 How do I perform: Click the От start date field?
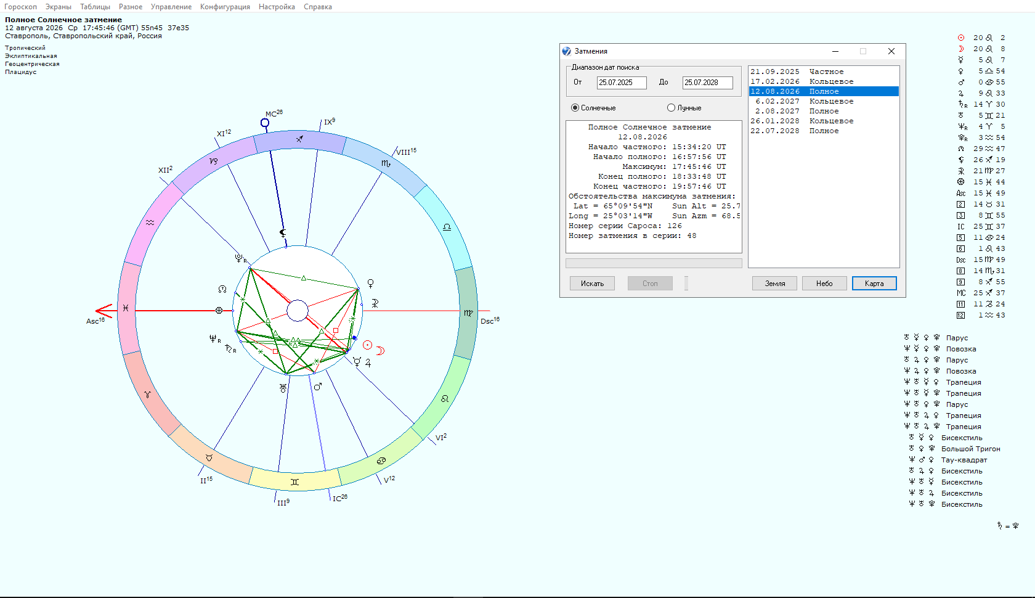tap(621, 83)
